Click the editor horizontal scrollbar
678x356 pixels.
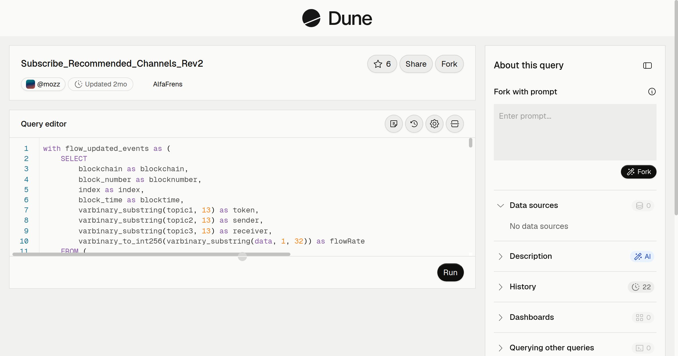tap(151, 254)
